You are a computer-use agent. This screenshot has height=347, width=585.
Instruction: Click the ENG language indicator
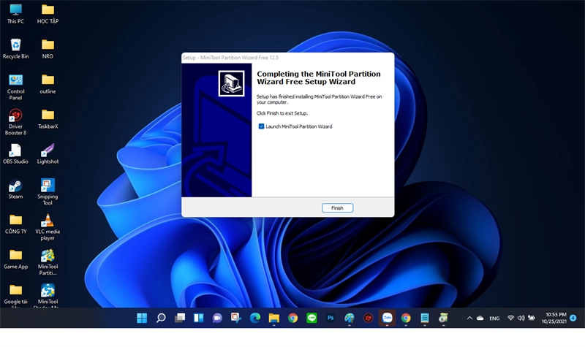click(x=494, y=319)
